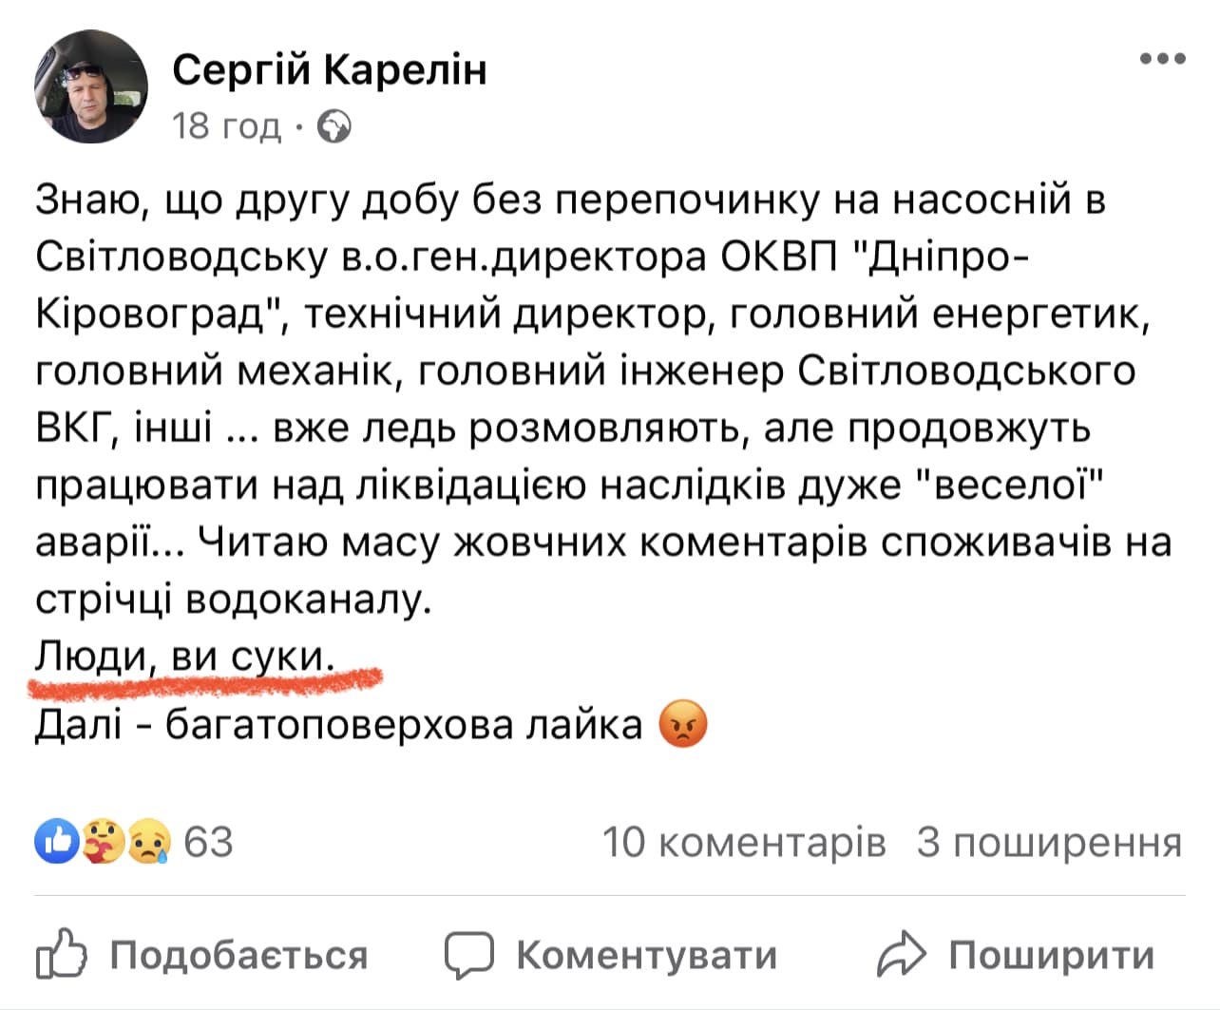Click the "18 год" post timestamp

tap(227, 126)
